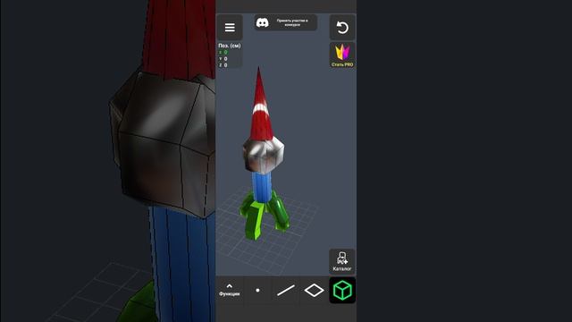
Task: Switch to face diamond selection mode
Action: click(x=314, y=290)
